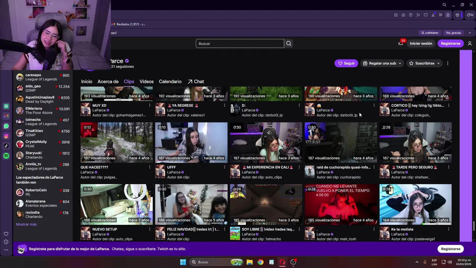Open the pop-out Chat tab
476x268 pixels.
[x=196, y=82]
